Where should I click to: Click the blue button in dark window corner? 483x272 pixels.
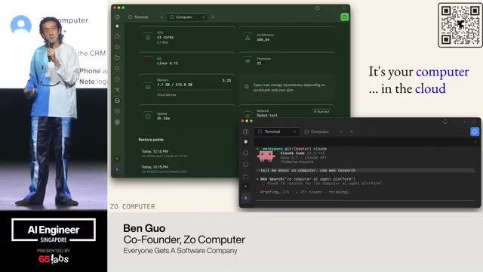[475, 131]
